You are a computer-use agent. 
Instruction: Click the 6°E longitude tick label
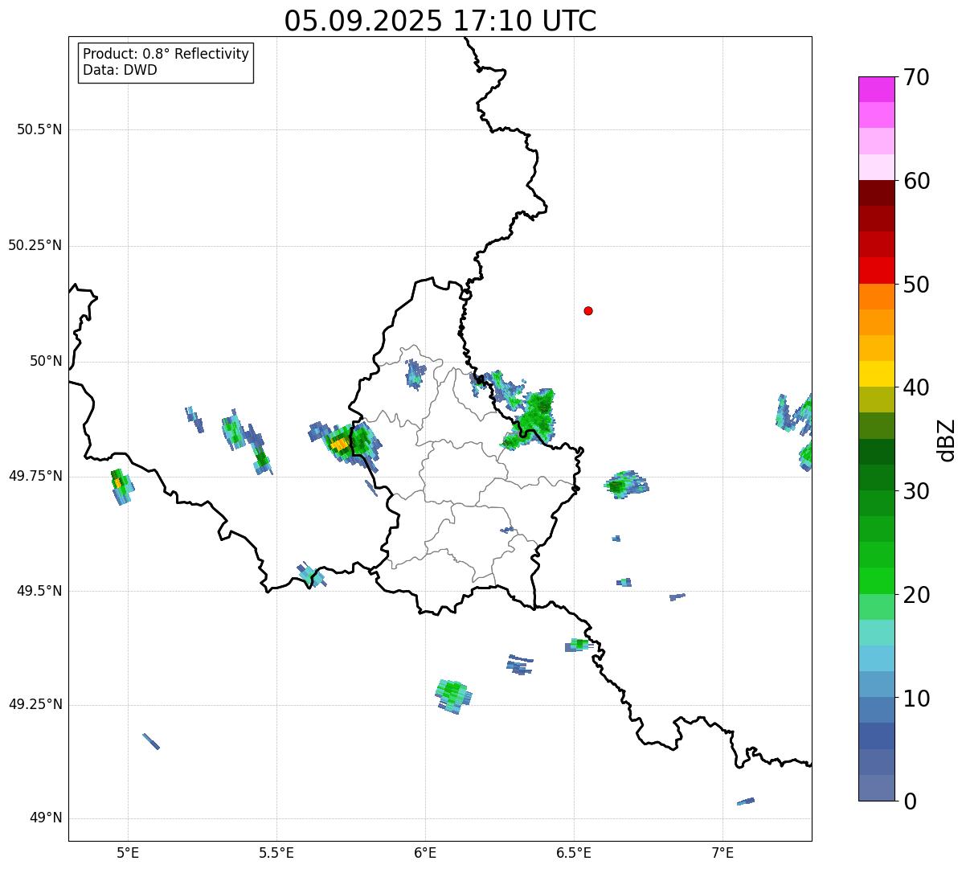[x=425, y=852]
